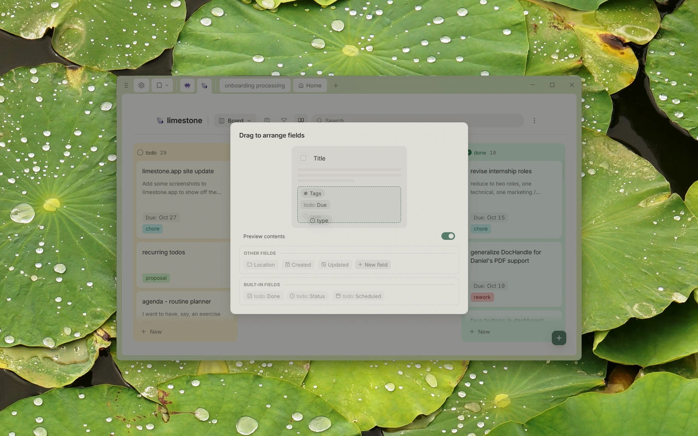Open the Board view dropdown
This screenshot has height=436, width=698.
pos(235,121)
